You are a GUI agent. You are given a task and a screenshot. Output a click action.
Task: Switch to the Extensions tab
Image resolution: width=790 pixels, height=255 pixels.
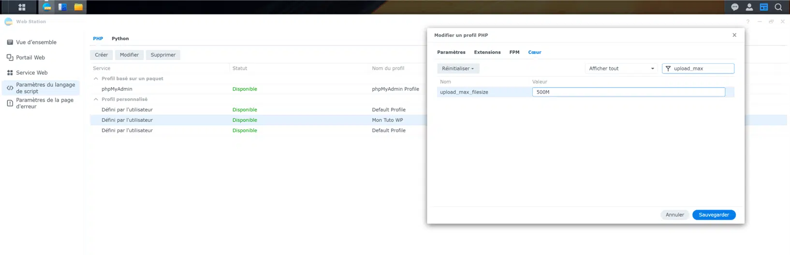pyautogui.click(x=487, y=52)
